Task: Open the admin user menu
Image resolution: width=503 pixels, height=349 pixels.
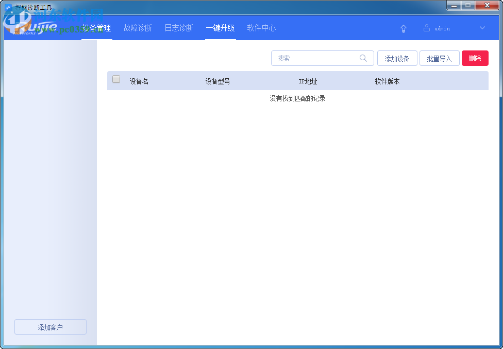Action: (441, 28)
